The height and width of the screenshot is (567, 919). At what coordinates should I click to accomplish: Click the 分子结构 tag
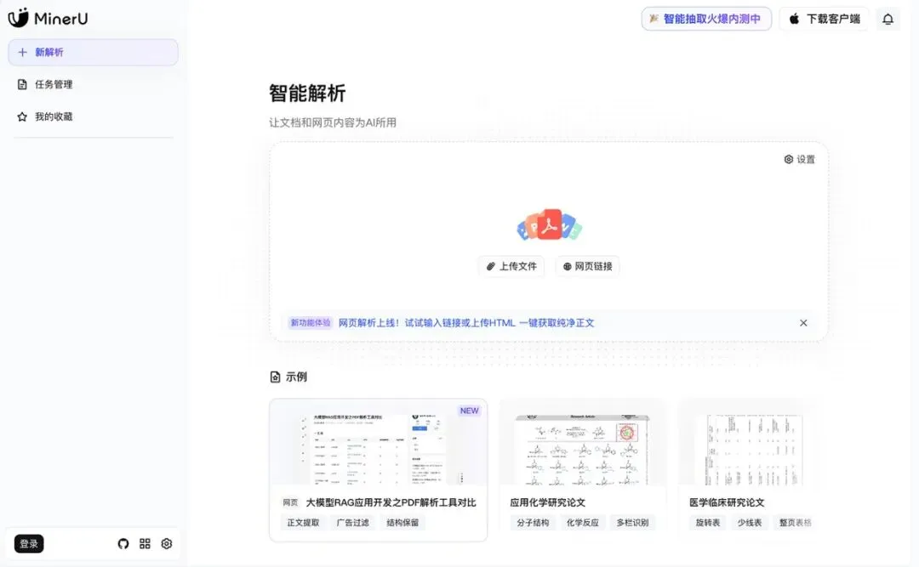click(x=533, y=523)
